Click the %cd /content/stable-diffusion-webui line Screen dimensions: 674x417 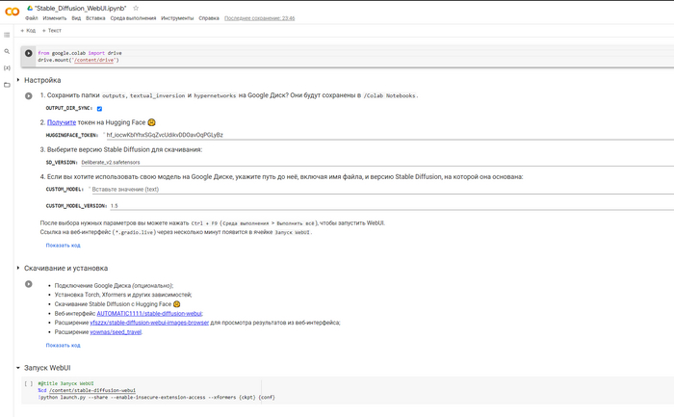click(87, 390)
